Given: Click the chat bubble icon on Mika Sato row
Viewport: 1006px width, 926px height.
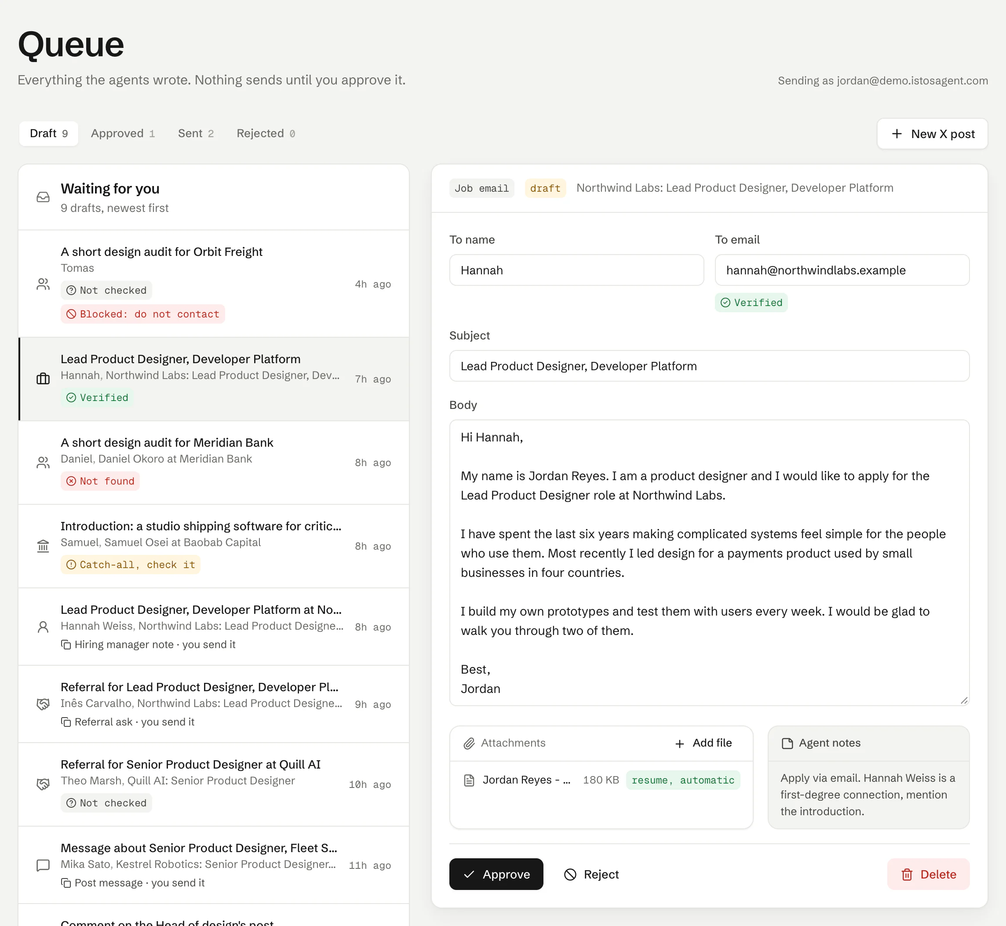Looking at the screenshot, I should pyautogui.click(x=43, y=865).
